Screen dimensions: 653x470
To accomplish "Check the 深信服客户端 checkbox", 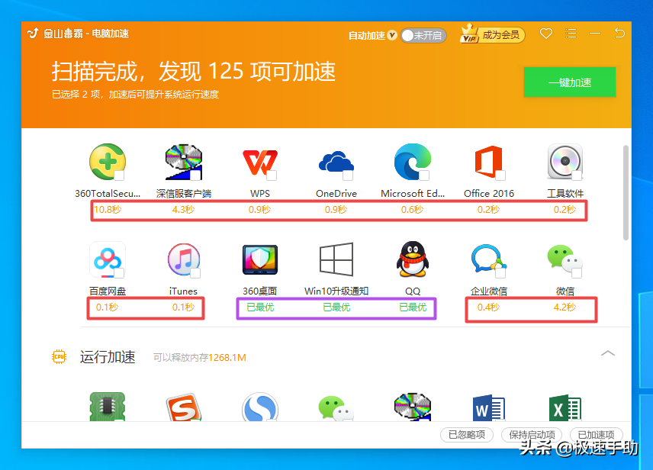I will click(x=195, y=175).
